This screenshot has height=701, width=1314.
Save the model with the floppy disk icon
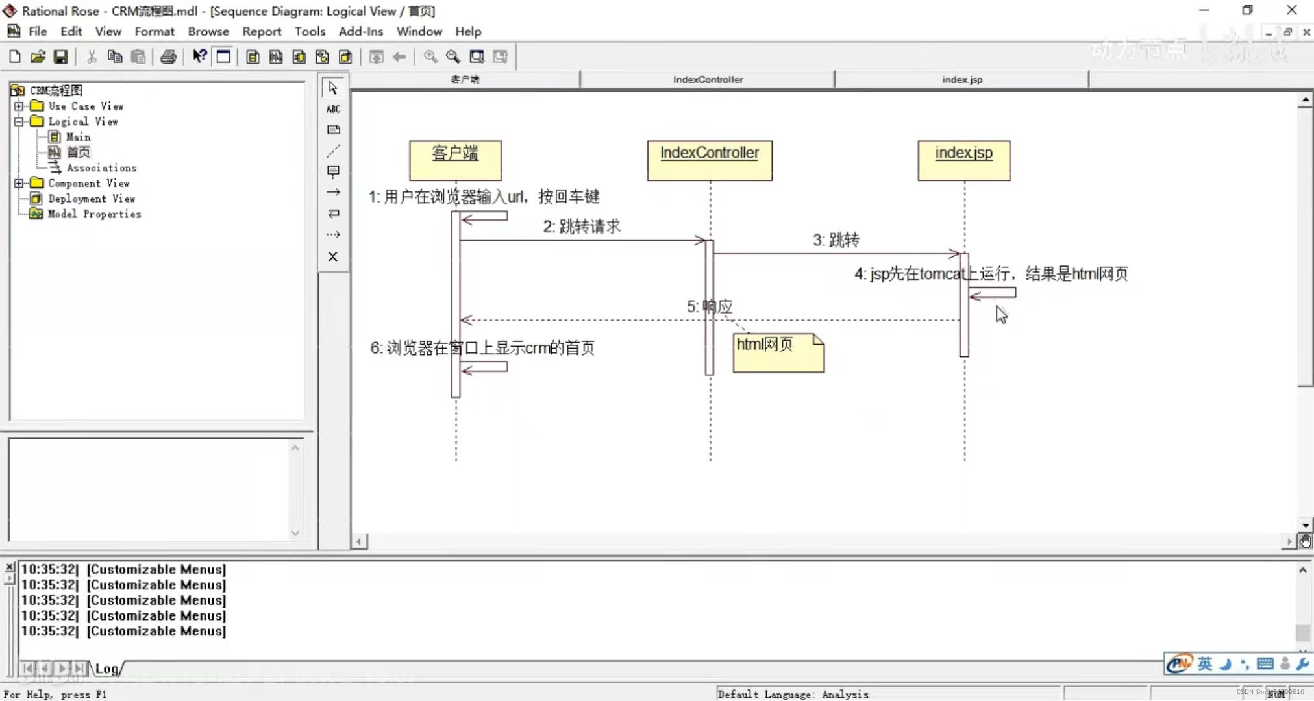60,57
